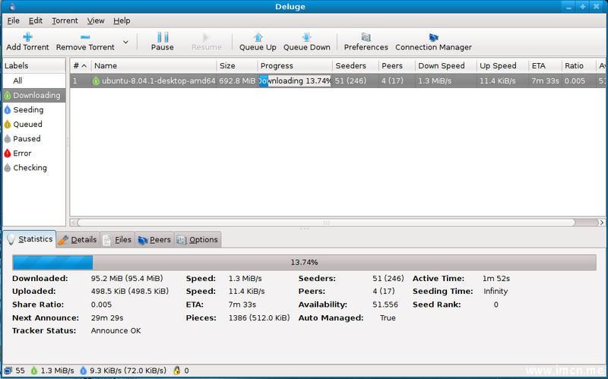Open the File menu
The image size is (608, 379).
[13, 21]
